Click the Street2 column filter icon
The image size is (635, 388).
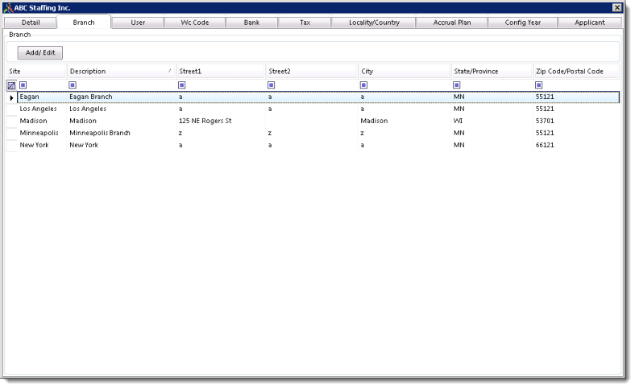point(272,85)
